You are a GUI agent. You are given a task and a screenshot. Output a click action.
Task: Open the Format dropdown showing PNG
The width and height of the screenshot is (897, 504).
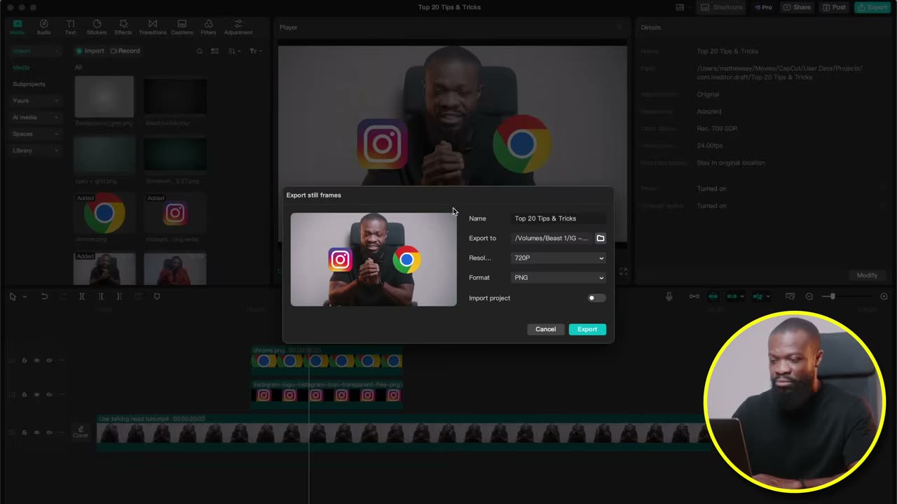(x=559, y=278)
